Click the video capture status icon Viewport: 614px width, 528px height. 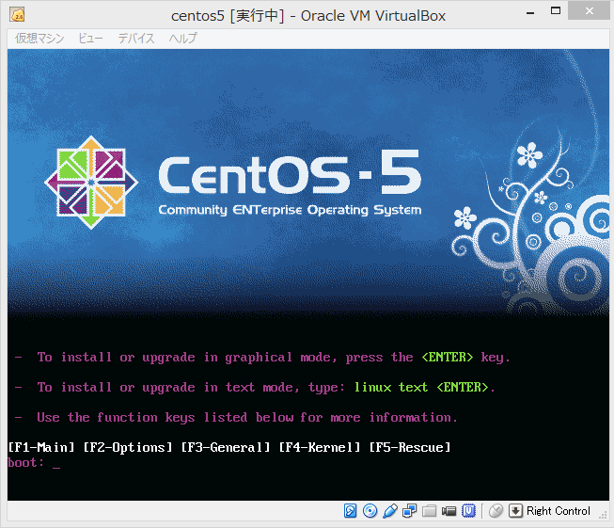pyautogui.click(x=449, y=511)
